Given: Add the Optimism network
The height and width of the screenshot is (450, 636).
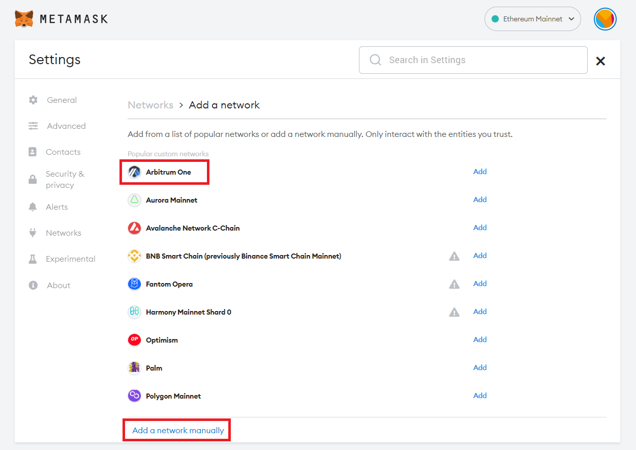Looking at the screenshot, I should (480, 340).
